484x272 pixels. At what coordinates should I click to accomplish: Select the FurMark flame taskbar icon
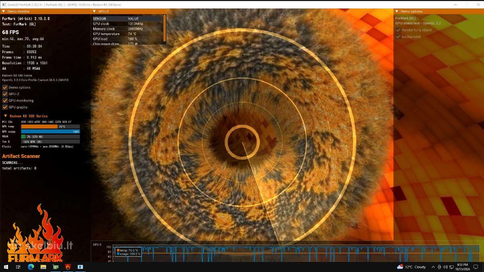pos(68,267)
